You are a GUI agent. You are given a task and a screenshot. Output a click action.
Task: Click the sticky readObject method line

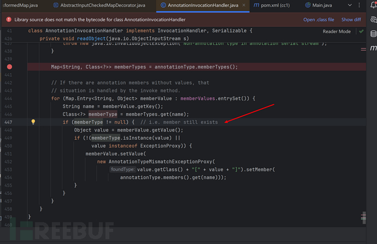114,38
